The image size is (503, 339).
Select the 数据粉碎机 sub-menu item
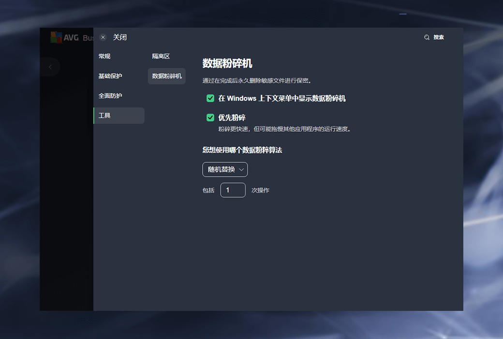[167, 76]
